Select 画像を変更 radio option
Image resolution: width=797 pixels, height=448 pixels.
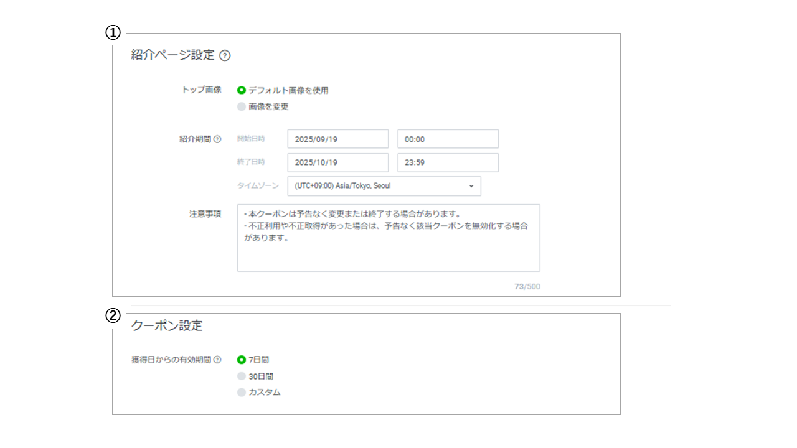point(242,106)
